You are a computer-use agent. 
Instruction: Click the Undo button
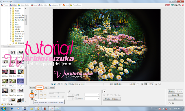(171, 91)
